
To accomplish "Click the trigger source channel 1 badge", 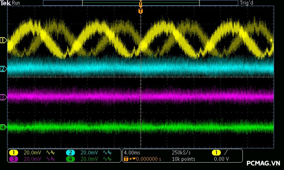I will coord(216,152).
